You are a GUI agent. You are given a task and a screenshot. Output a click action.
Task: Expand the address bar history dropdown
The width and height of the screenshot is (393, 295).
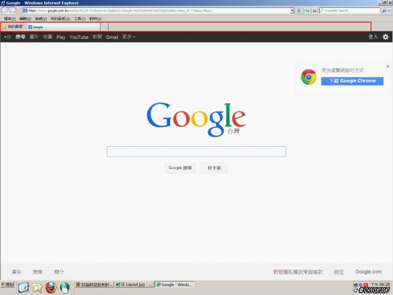click(292, 10)
